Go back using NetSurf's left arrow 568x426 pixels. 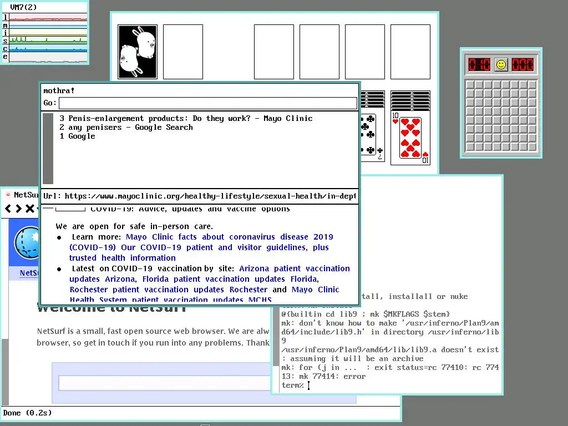click(8, 209)
